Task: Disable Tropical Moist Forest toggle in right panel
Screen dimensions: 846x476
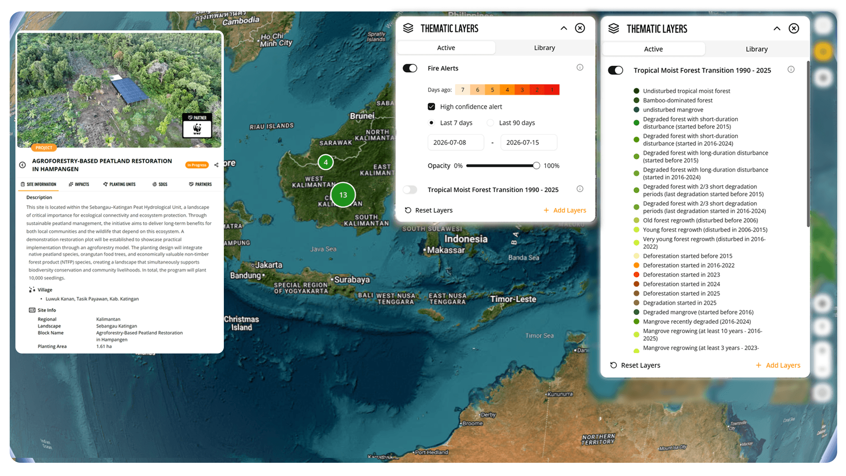Action: coord(615,71)
